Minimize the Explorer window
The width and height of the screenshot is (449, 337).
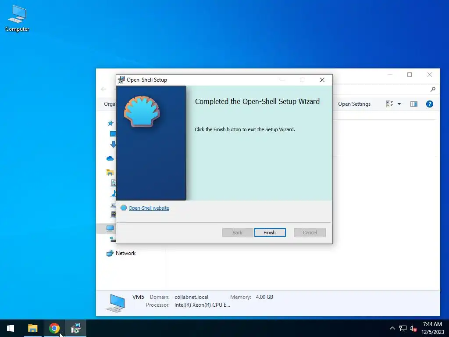pos(390,75)
